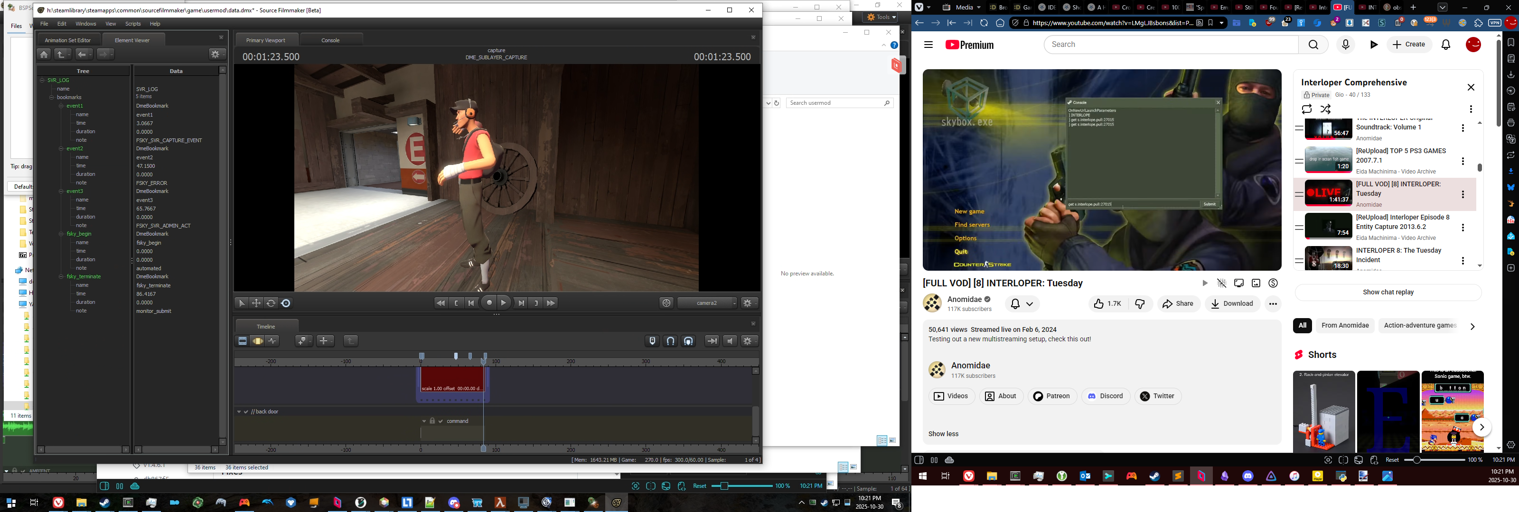Collapse the event1 tree node
The image size is (1519, 512).
coord(61,106)
